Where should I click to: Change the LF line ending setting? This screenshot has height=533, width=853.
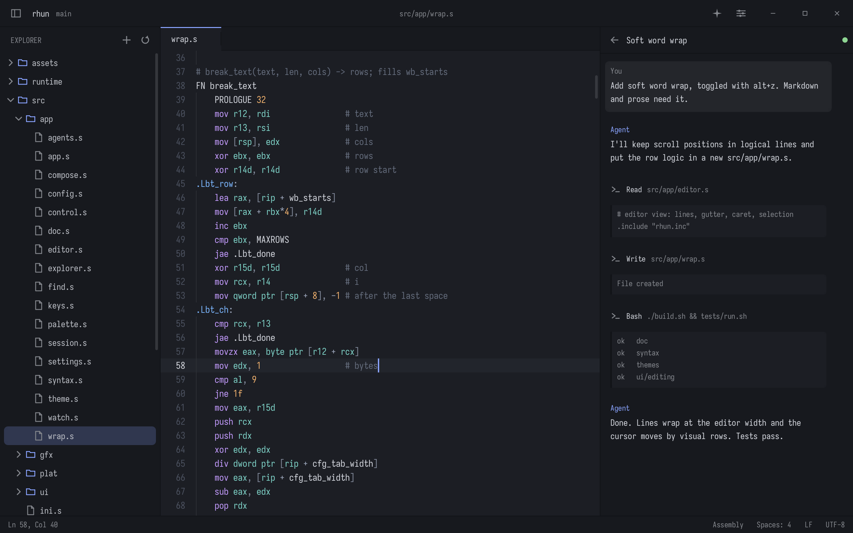click(x=808, y=525)
